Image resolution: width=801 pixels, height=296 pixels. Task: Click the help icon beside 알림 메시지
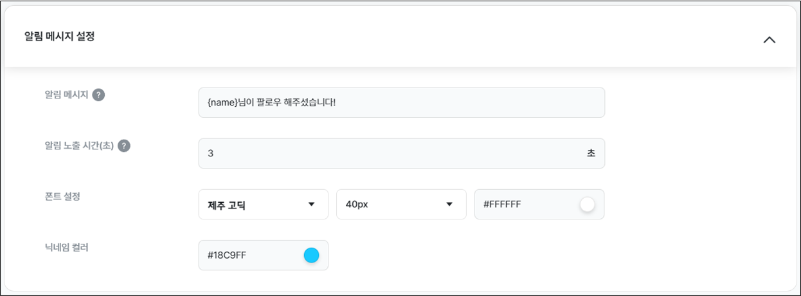click(98, 95)
